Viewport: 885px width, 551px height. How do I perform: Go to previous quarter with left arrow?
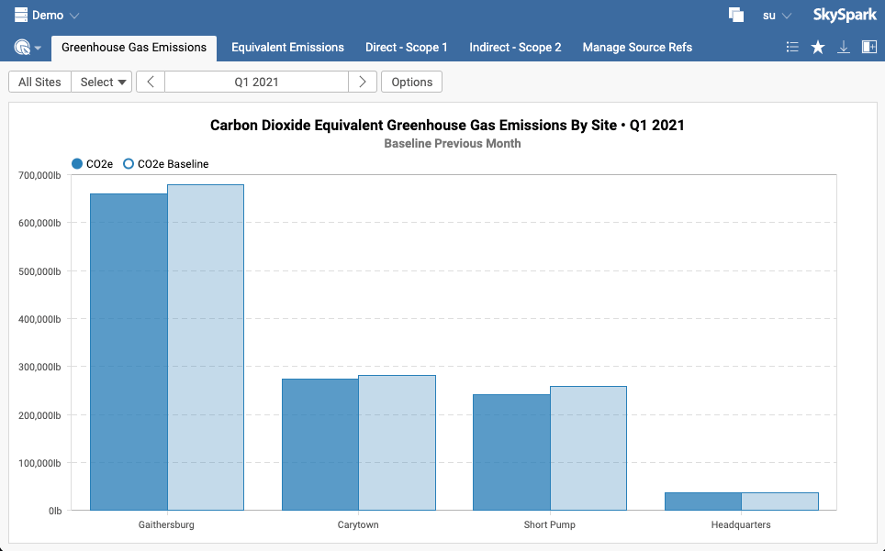click(x=151, y=83)
